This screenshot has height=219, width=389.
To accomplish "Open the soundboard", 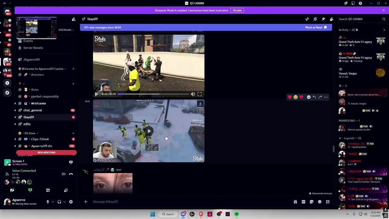I will point(66,190).
